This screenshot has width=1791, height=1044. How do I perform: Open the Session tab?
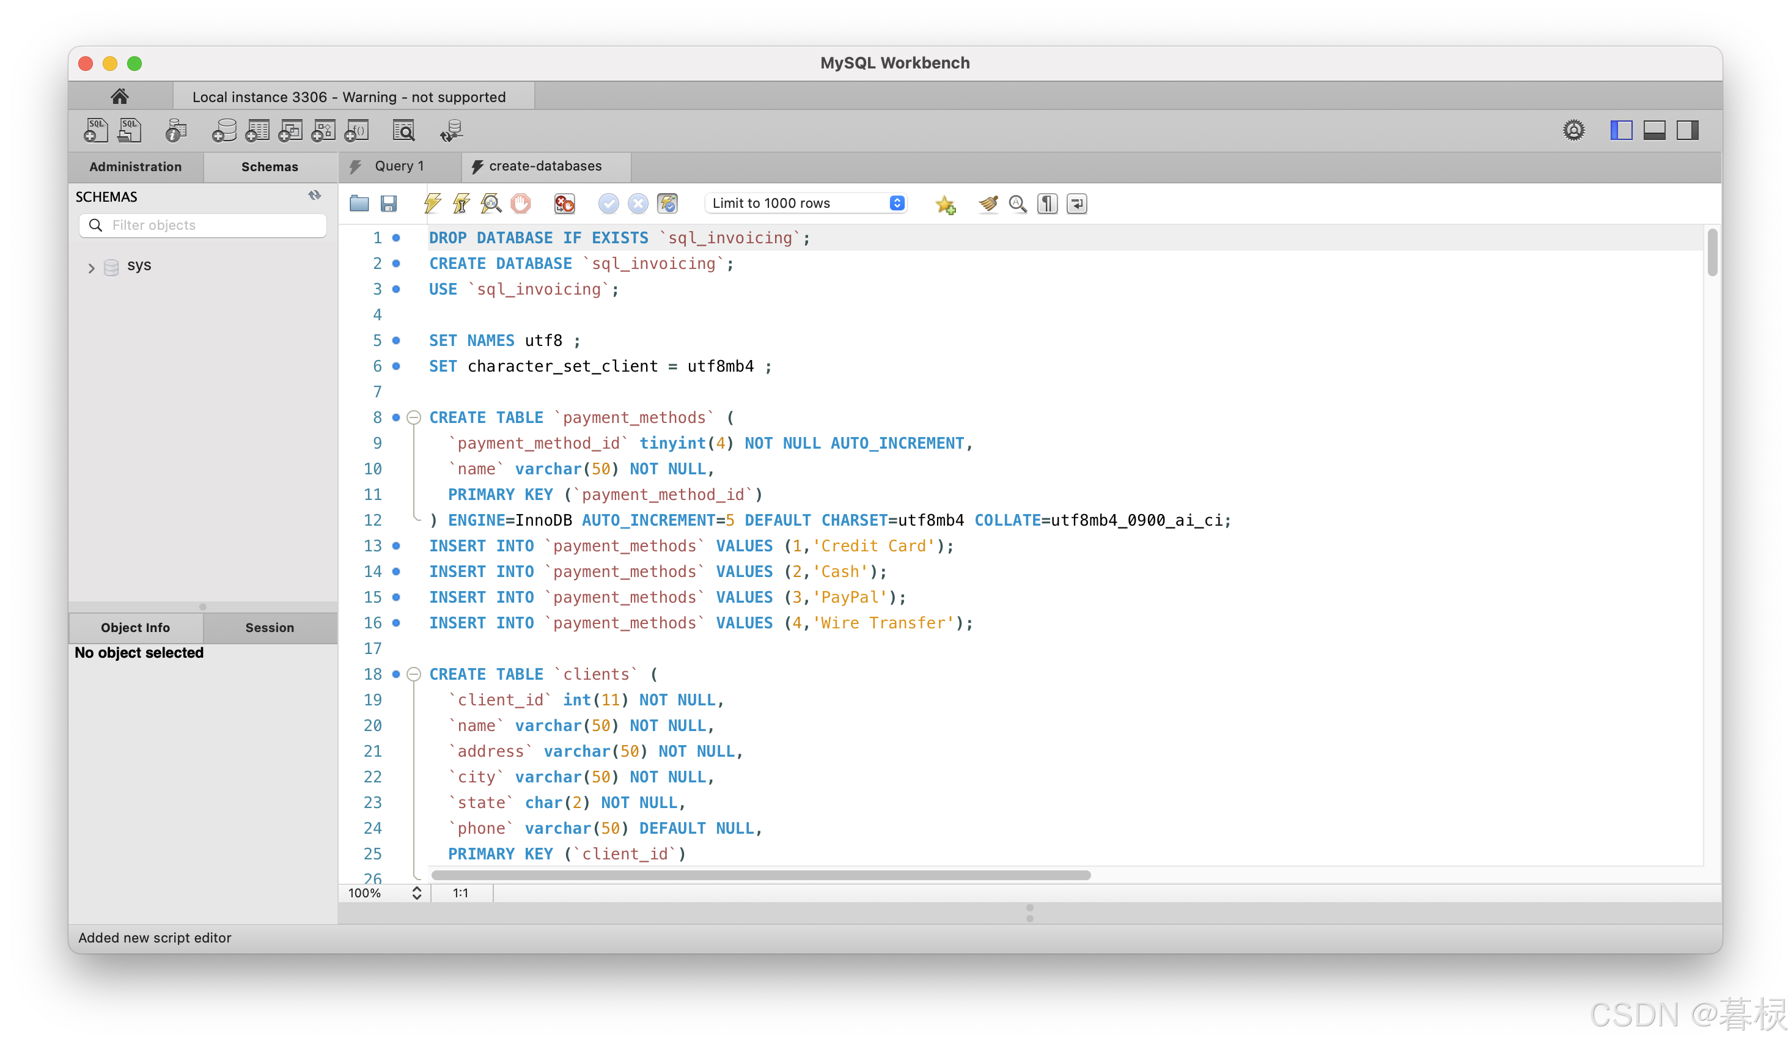(270, 628)
